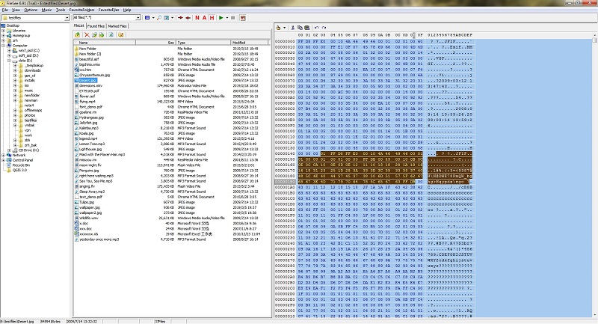Screen dimensions: 598x324
Task: Click the magnifier search icon in toolbar
Action: coord(159,18)
